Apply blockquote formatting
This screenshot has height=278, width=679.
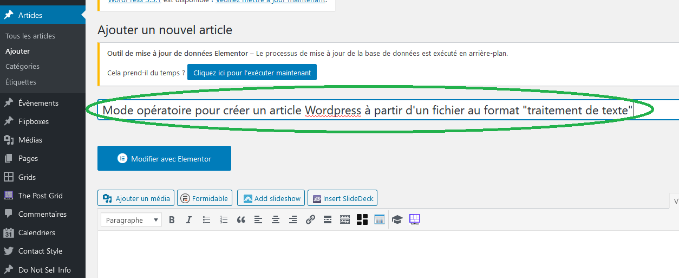[x=241, y=220]
